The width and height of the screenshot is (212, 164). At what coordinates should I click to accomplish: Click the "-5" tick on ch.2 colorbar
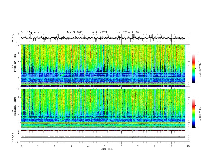197,113
